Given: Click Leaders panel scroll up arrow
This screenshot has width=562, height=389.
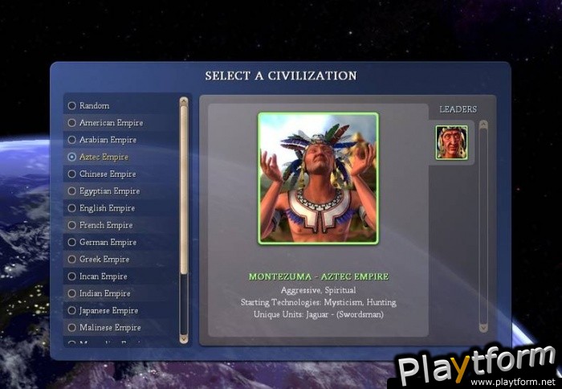Looking at the screenshot, I should coord(483,125).
